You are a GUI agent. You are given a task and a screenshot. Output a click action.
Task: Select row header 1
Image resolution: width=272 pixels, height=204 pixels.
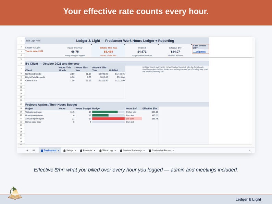tap(21, 41)
